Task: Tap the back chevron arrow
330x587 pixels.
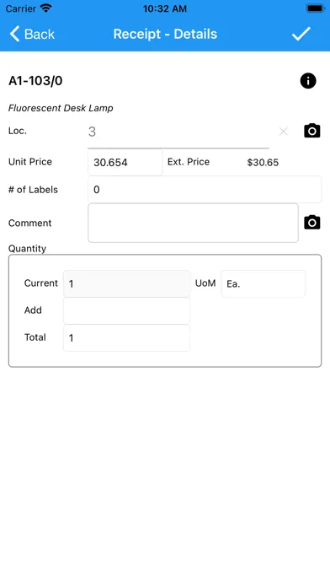Action: [x=14, y=34]
